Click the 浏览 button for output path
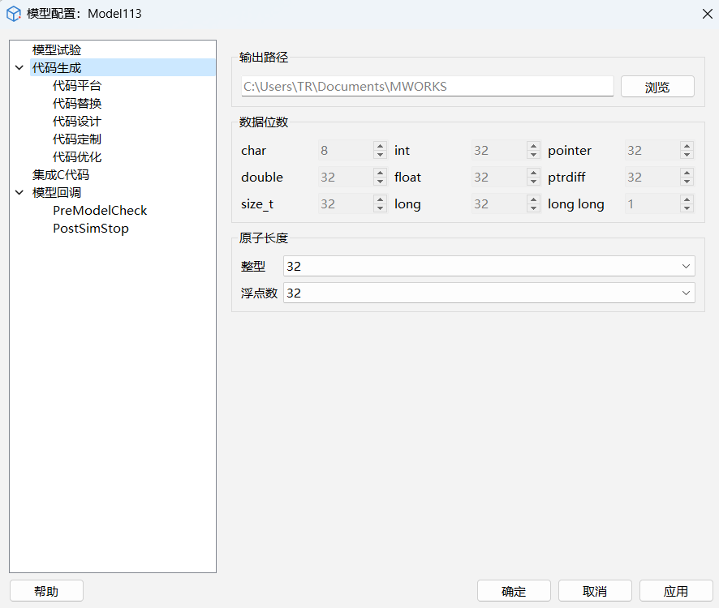 click(657, 87)
